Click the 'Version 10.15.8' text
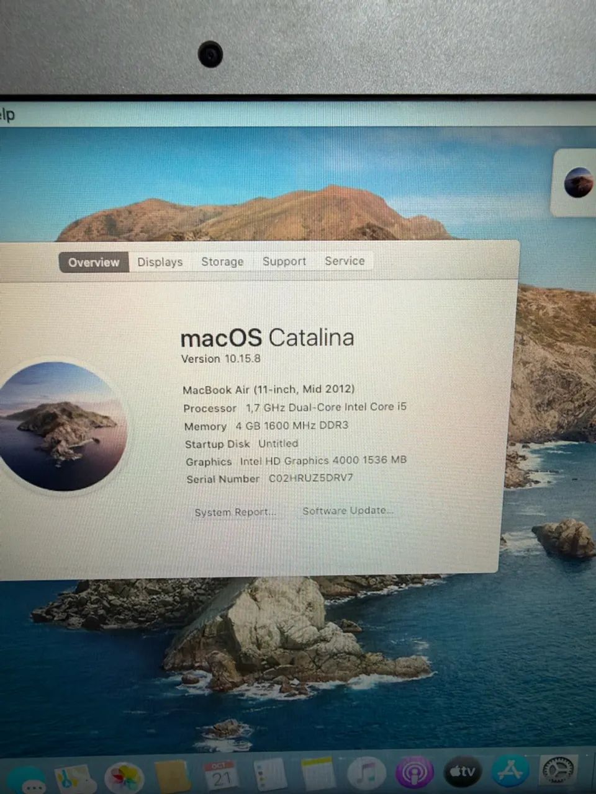 pyautogui.click(x=220, y=359)
